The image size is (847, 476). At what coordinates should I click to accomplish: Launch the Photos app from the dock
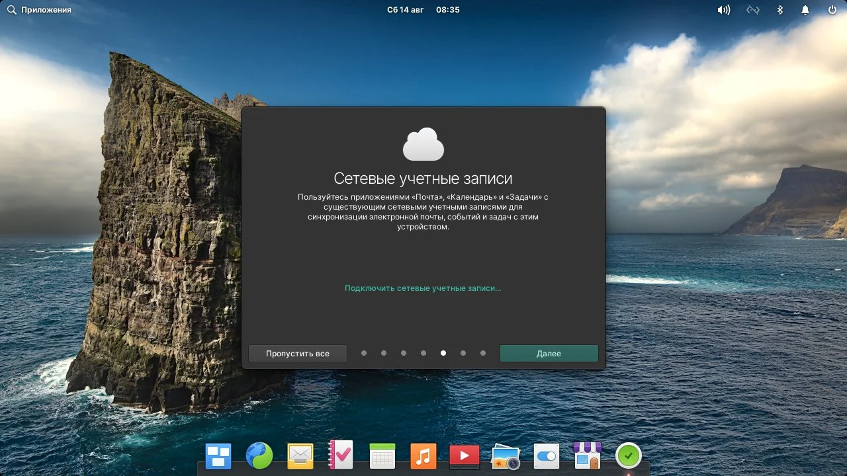pyautogui.click(x=505, y=455)
